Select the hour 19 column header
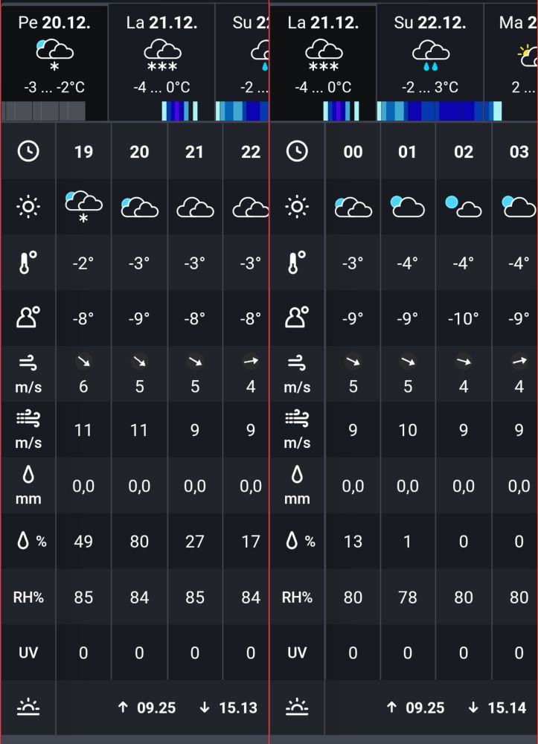Viewport: 538px width, 744px height. (x=83, y=151)
